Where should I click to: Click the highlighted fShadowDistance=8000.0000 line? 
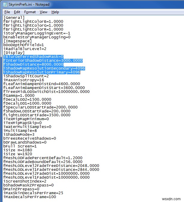coord(33,64)
